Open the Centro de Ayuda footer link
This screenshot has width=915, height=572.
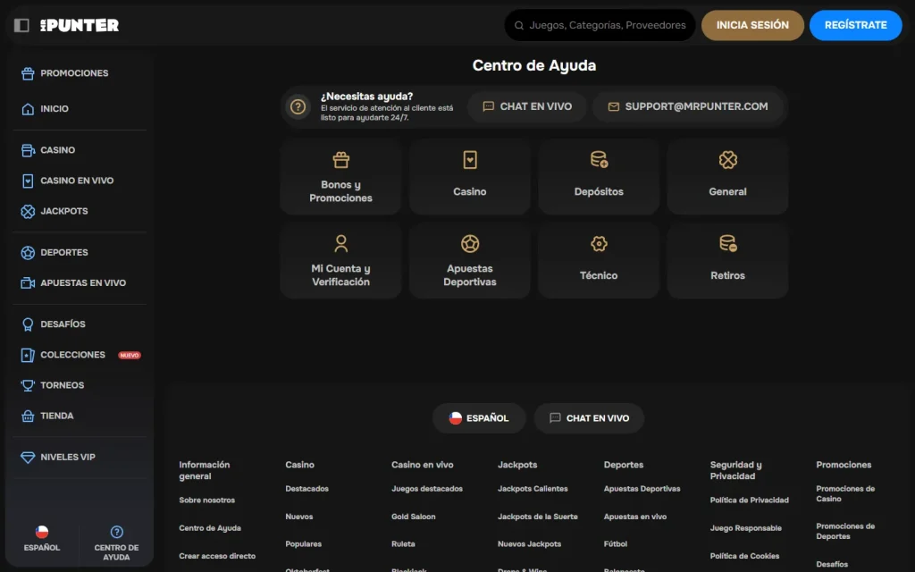pos(210,528)
